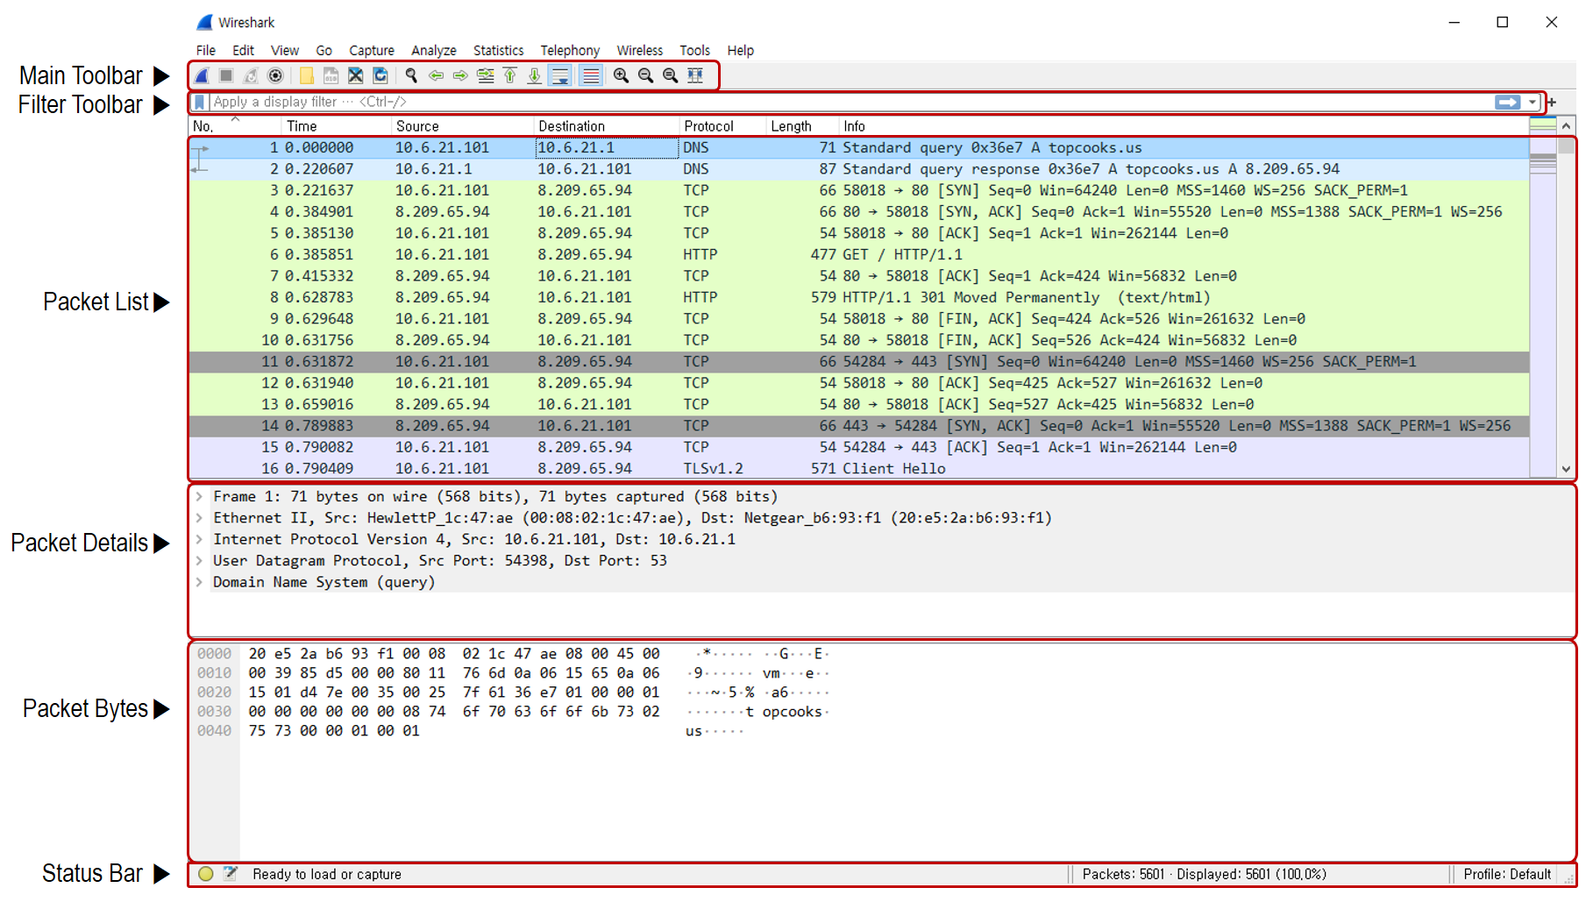Click the Profile: Default status entry
Viewport: 1586px width, 902px height.
1507,875
